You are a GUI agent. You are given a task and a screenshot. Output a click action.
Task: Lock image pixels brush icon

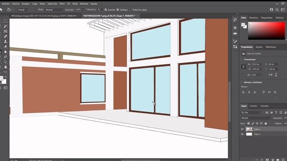point(253,123)
